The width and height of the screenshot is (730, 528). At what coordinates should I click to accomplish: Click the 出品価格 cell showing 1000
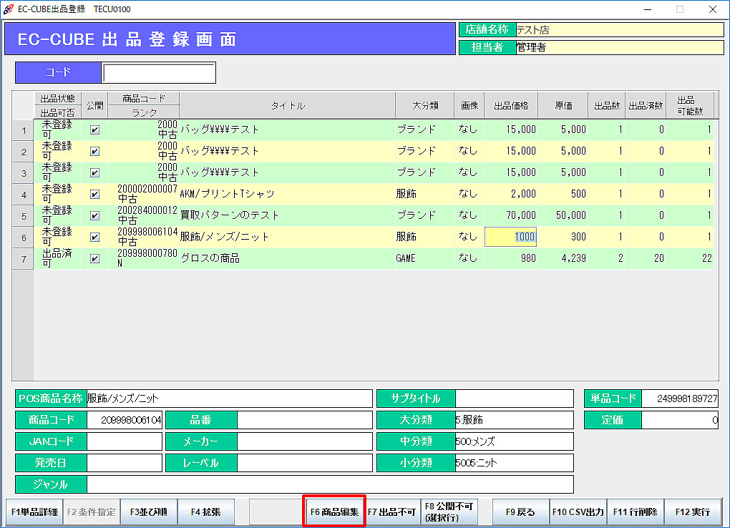pos(511,238)
